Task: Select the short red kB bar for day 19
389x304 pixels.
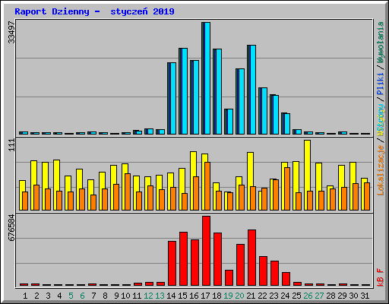Action: (229, 278)
